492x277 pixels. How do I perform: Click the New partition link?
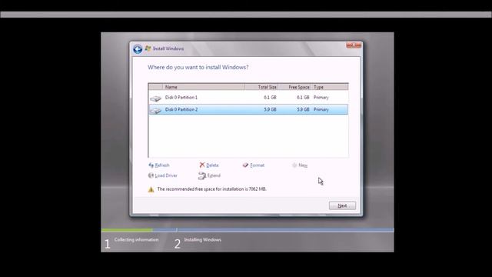point(303,165)
